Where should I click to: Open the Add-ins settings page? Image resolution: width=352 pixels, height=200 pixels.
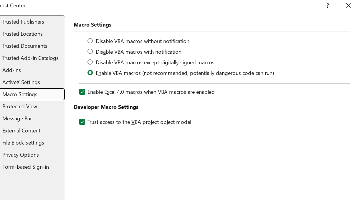tap(11, 70)
